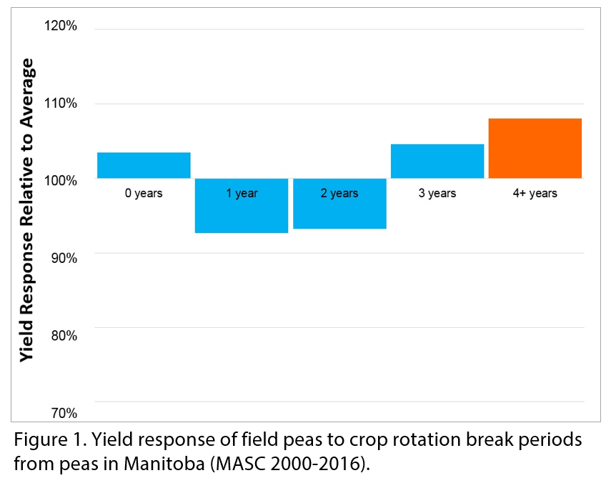Select the blue bar for 3 years
The width and height of the screenshot is (611, 483).
(x=437, y=161)
